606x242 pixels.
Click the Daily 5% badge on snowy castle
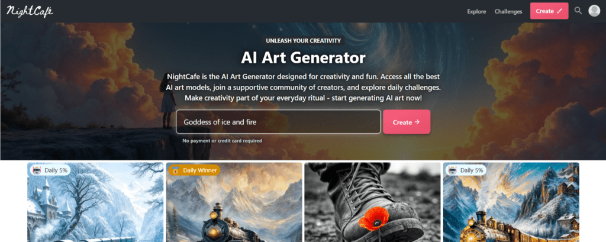pyautogui.click(x=50, y=170)
